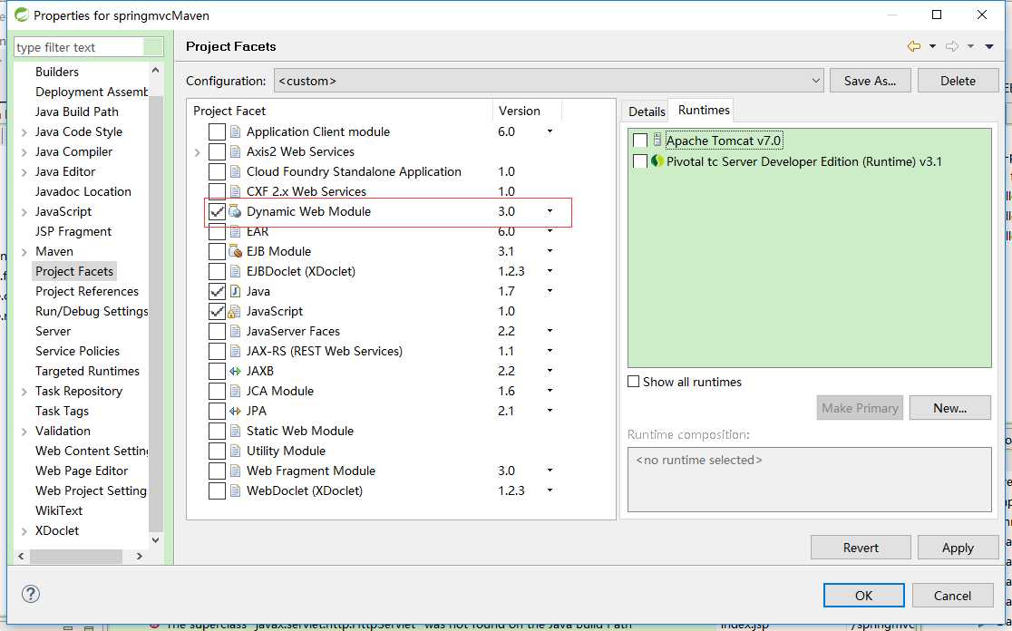Viewport: 1012px width, 631px height.
Task: Open back history dropdown arrow
Action: tap(932, 46)
